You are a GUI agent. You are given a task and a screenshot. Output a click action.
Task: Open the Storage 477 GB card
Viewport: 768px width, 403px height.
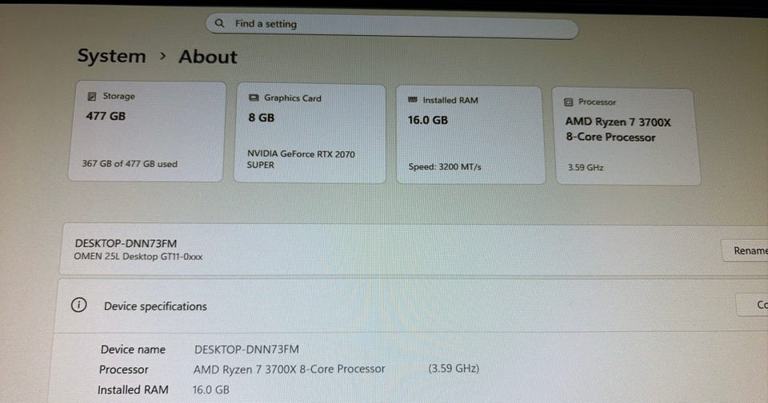click(147, 131)
